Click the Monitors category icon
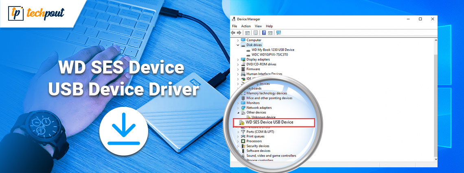Viewport: 464px width, 173px height. point(243,103)
